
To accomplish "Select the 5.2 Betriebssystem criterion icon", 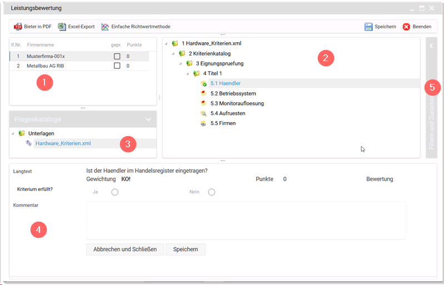I will [x=204, y=93].
